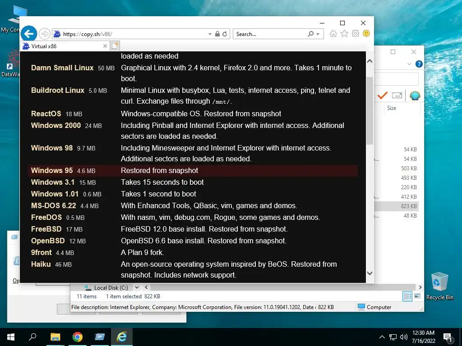Open taskbar Search magnifier
This screenshot has width=462, height=346.
(32, 337)
